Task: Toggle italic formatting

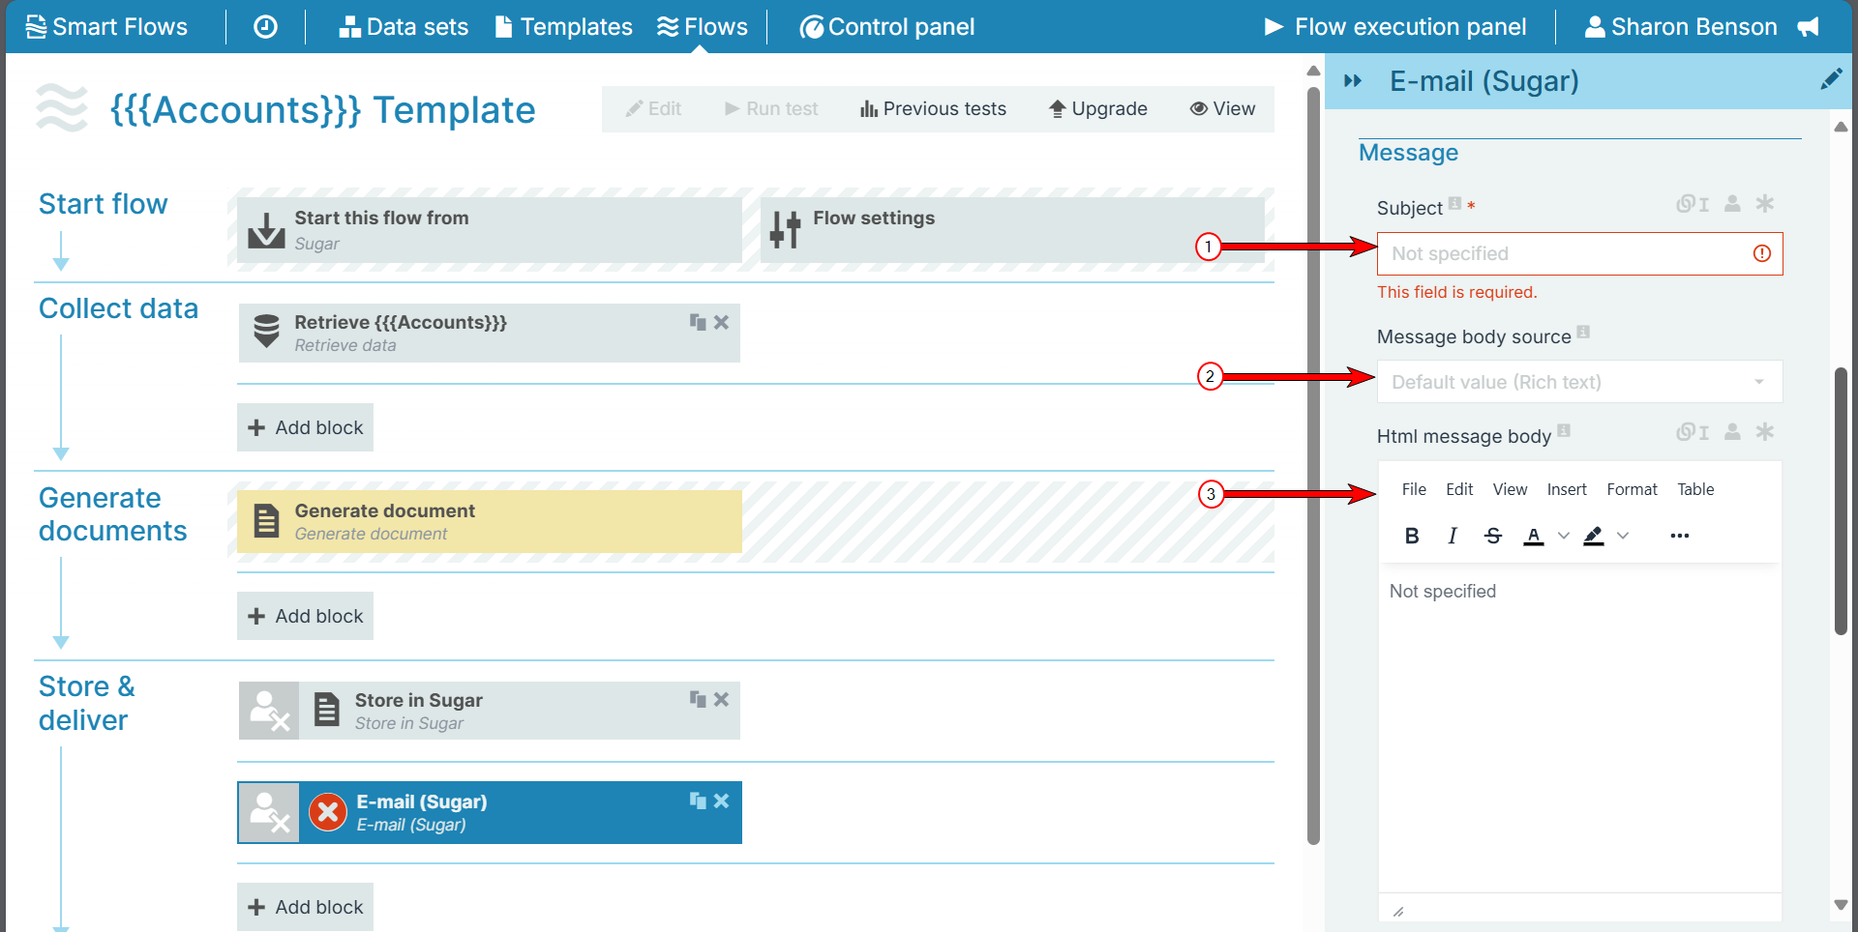Action: pyautogui.click(x=1452, y=536)
